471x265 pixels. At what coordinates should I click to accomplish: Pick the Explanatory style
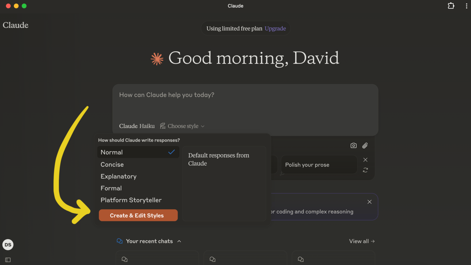point(138,176)
